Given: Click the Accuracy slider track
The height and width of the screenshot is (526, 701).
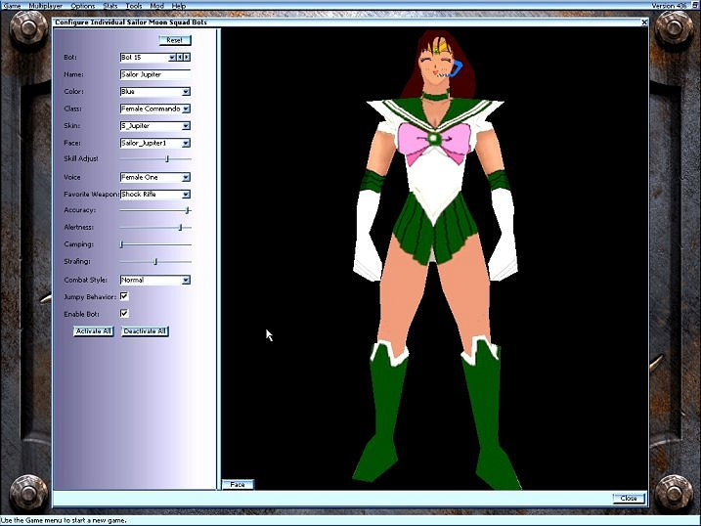Looking at the screenshot, I should (x=154, y=210).
